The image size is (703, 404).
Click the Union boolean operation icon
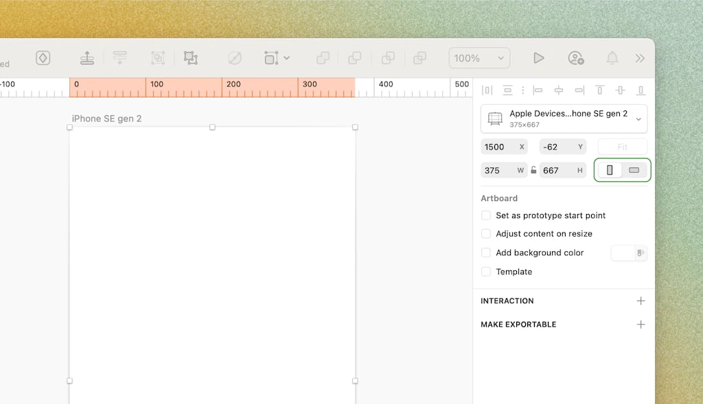click(x=323, y=58)
